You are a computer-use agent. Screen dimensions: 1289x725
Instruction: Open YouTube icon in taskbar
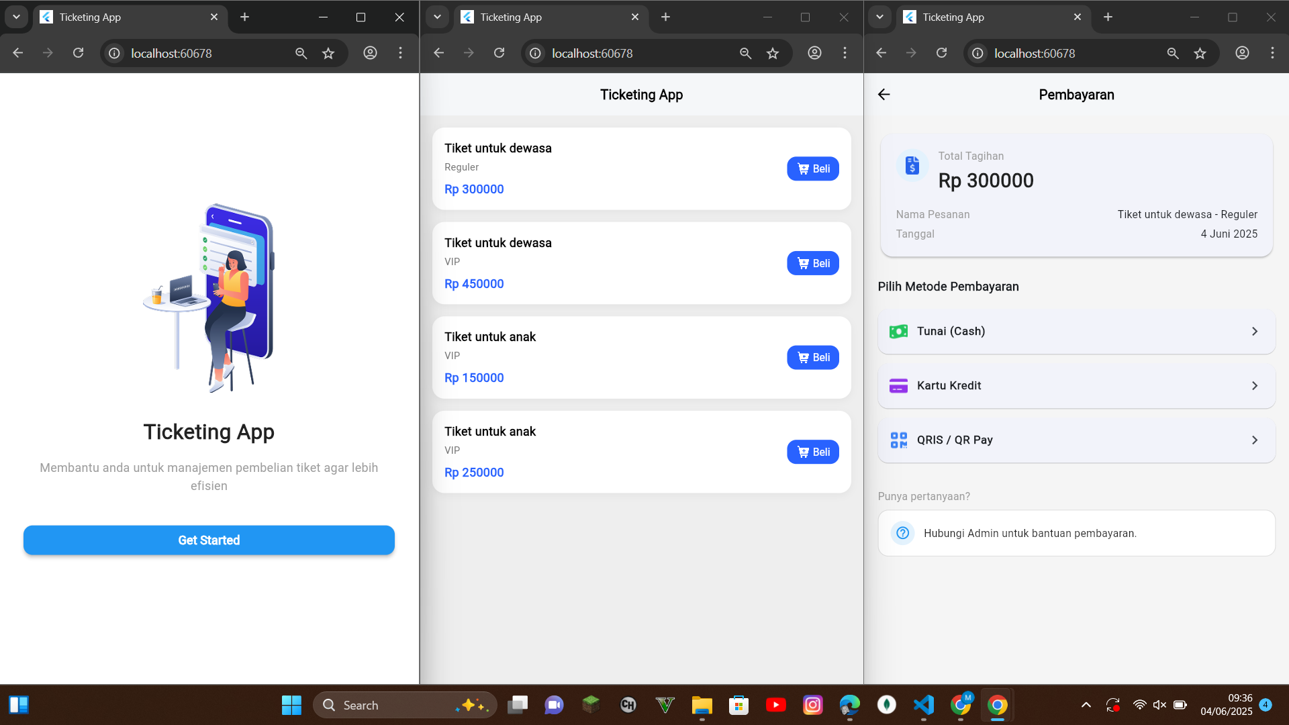point(775,705)
